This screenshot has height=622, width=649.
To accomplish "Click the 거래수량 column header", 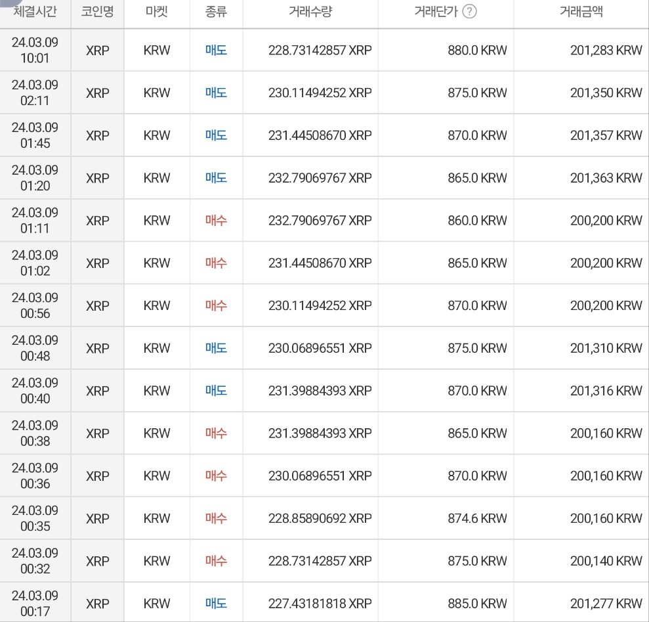I will click(x=310, y=11).
